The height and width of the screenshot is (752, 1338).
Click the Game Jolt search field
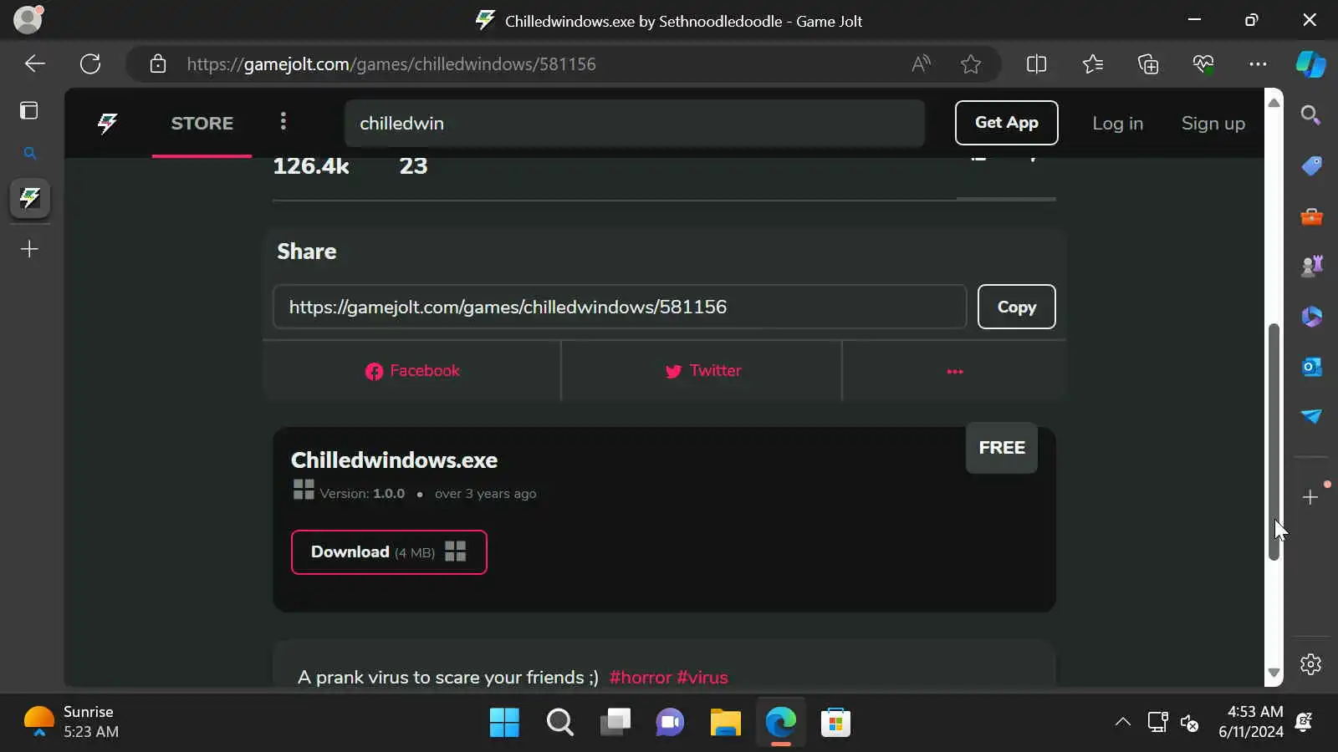(634, 123)
